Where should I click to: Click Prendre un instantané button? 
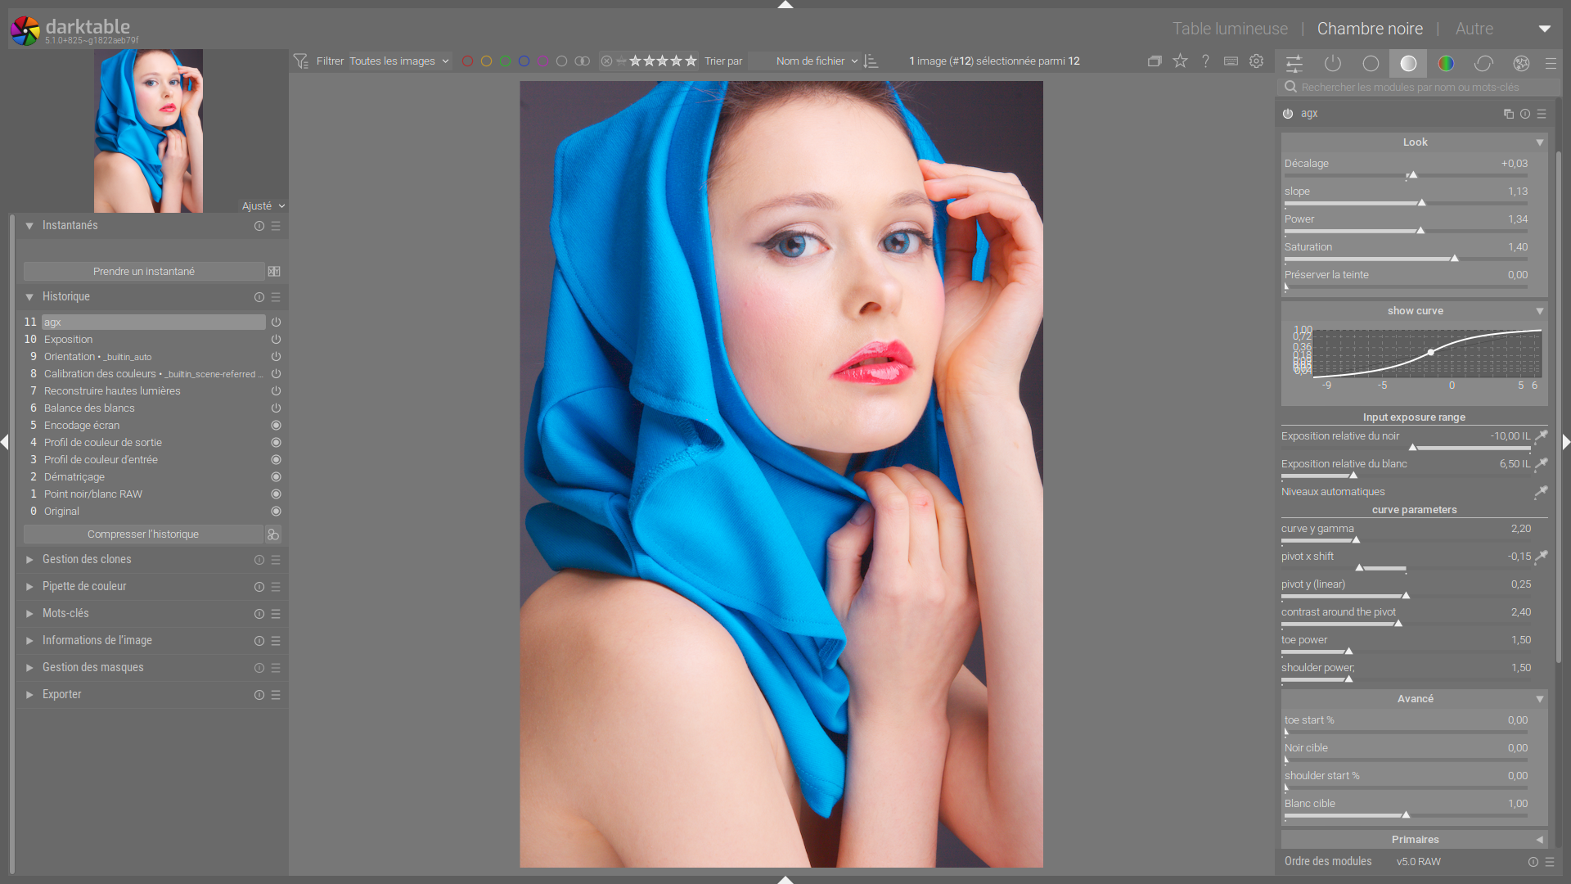[144, 272]
